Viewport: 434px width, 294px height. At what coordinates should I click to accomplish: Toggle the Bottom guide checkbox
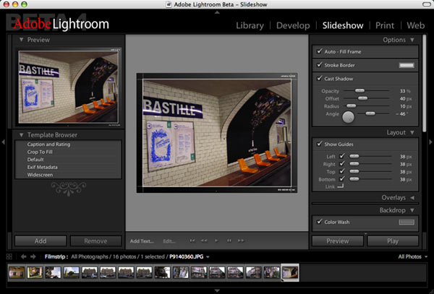tap(342, 179)
